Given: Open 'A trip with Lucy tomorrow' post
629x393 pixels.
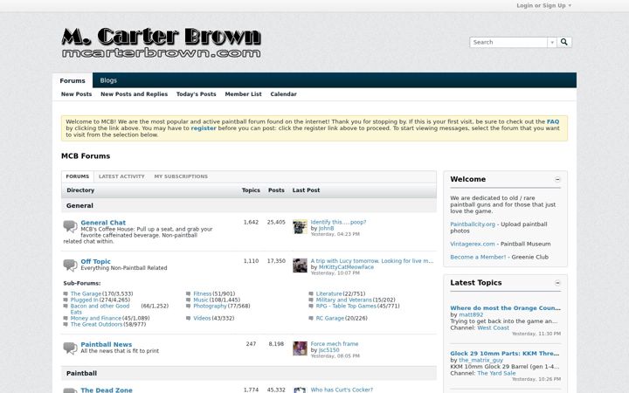Looking at the screenshot, I should [x=372, y=261].
